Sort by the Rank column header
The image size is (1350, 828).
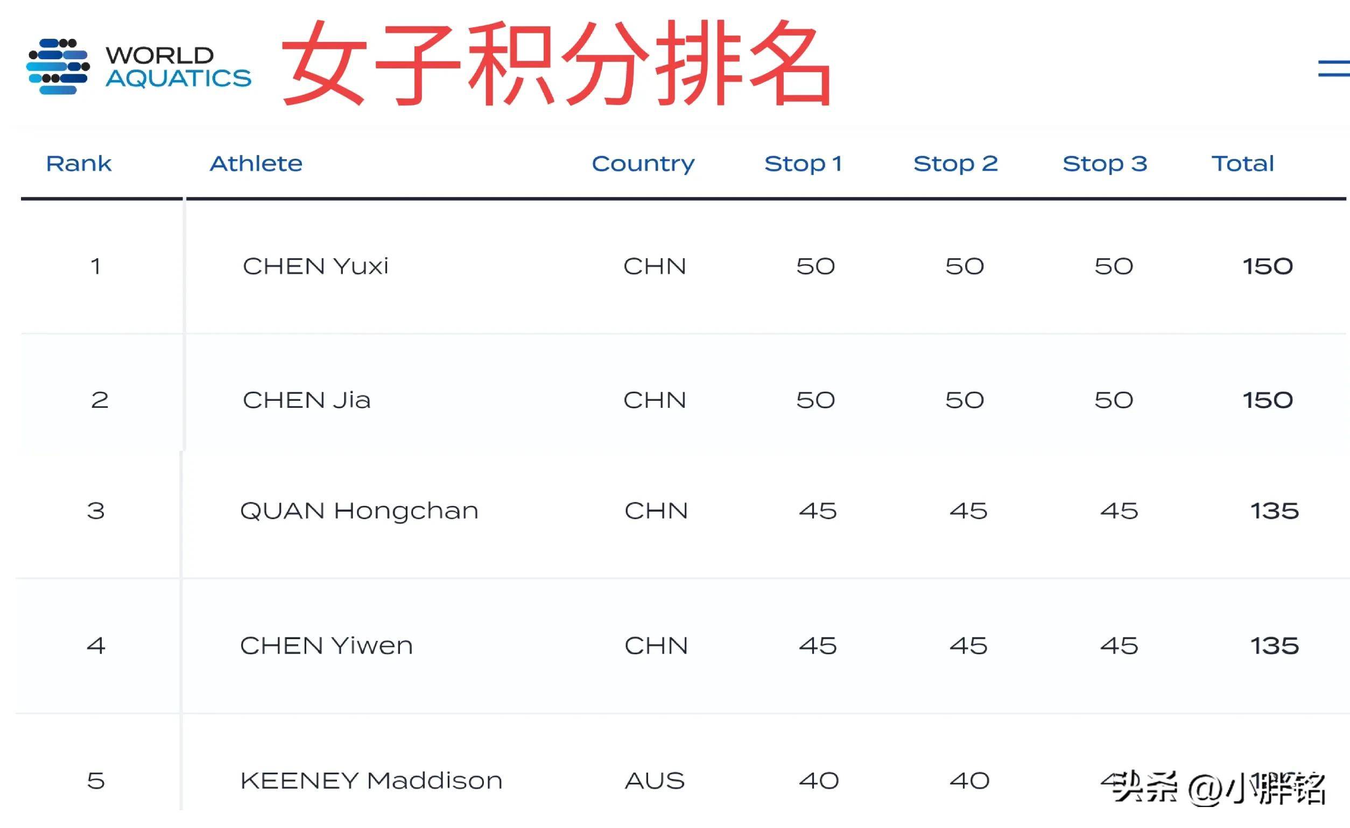[79, 163]
